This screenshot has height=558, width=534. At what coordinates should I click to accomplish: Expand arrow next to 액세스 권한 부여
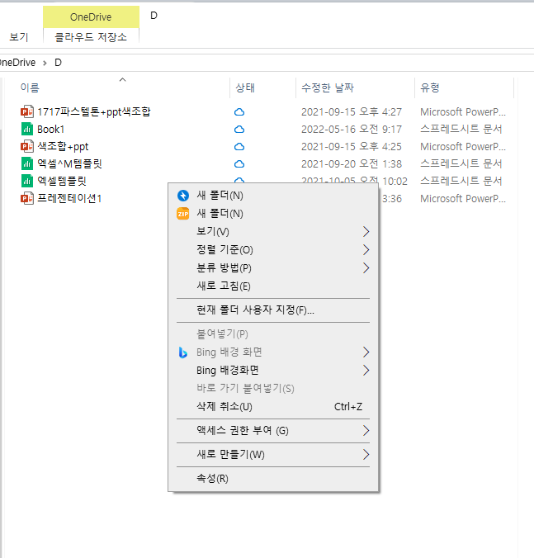tap(366, 431)
